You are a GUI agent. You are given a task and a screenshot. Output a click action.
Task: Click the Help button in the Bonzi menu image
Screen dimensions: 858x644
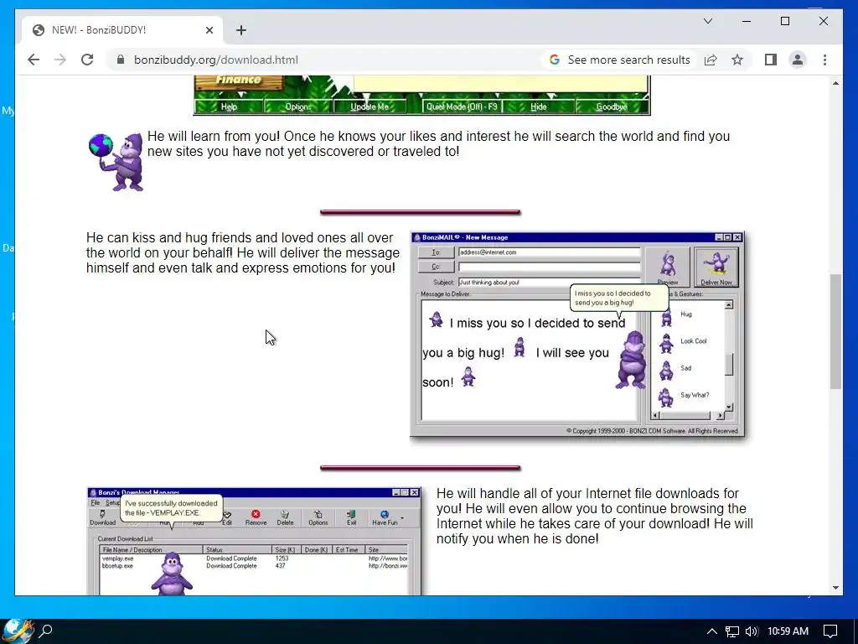(x=229, y=106)
